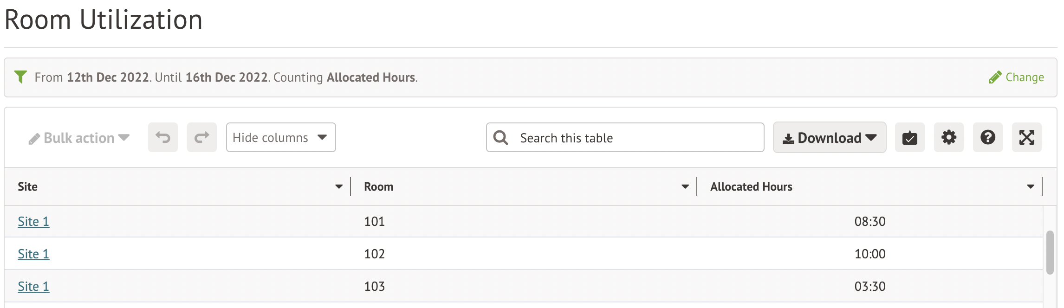Open Site 1 link for room 101

point(33,221)
